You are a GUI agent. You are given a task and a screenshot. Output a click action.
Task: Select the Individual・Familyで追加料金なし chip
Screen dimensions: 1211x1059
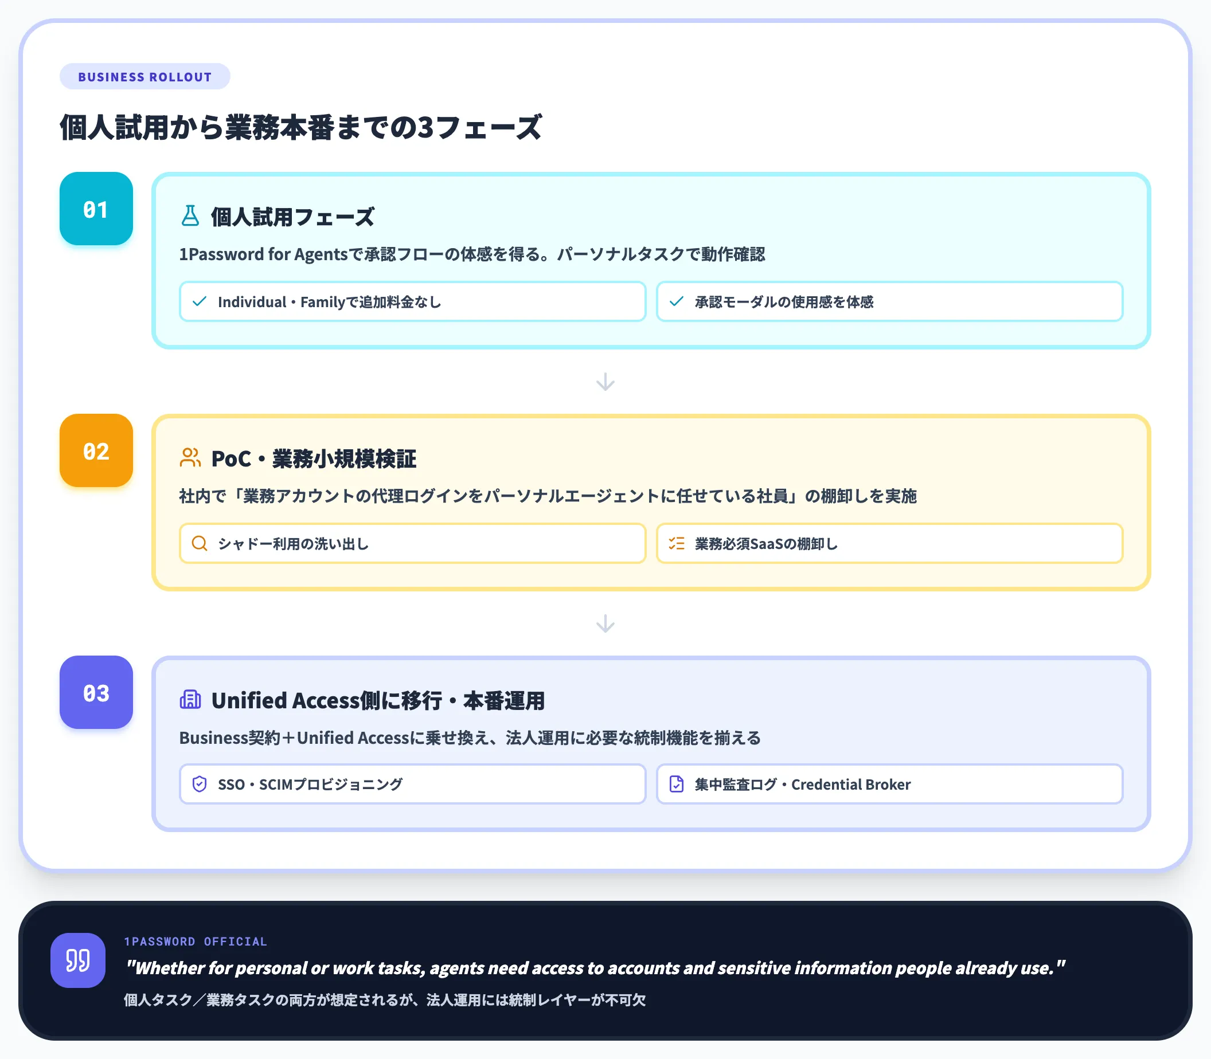click(413, 301)
